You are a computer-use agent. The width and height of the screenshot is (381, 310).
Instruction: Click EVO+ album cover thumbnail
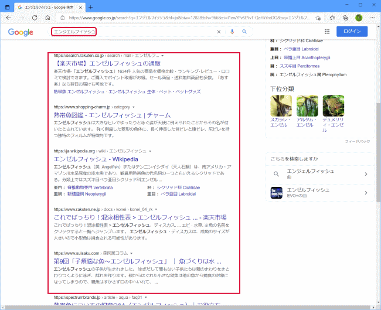(277, 193)
